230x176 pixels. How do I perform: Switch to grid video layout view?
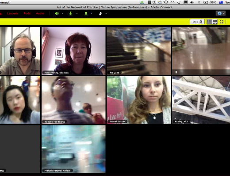click(x=209, y=22)
